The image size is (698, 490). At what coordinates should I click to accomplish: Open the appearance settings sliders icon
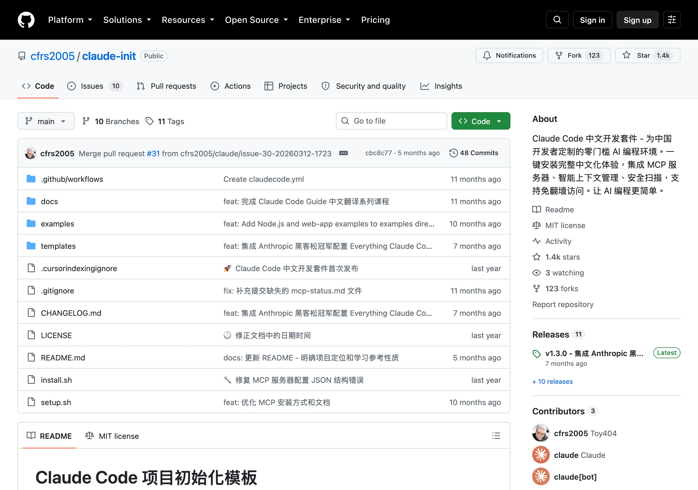tap(672, 20)
